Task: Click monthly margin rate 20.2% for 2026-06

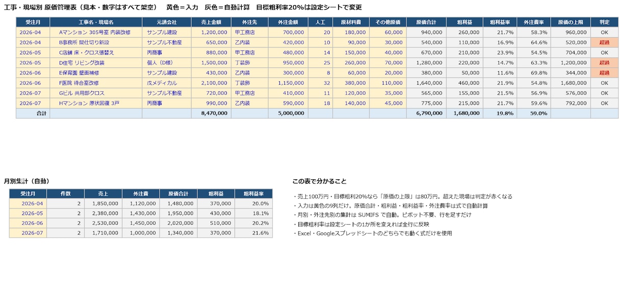Action: (x=253, y=223)
